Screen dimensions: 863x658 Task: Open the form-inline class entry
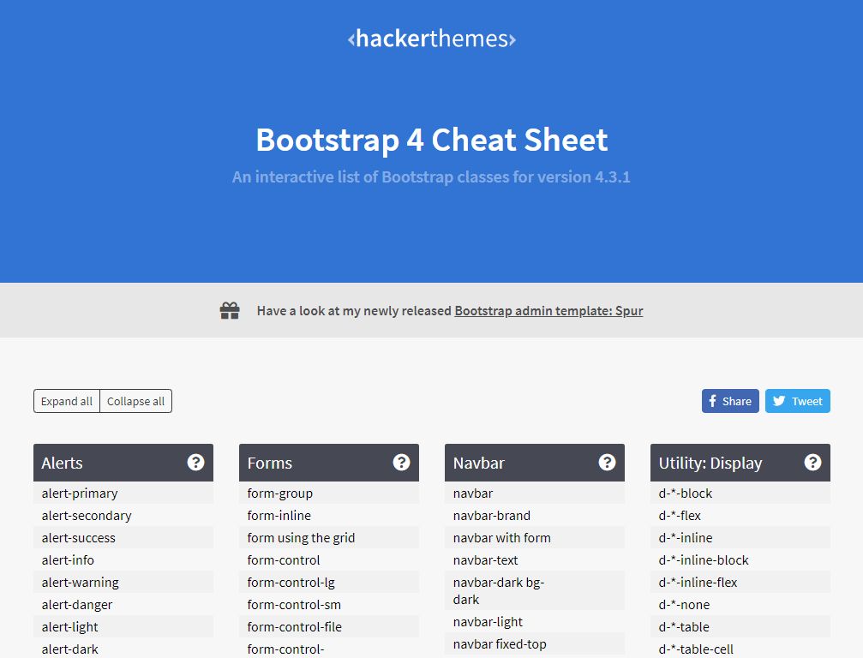pos(329,516)
